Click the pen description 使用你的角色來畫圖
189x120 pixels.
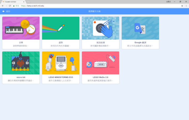pos(60,46)
